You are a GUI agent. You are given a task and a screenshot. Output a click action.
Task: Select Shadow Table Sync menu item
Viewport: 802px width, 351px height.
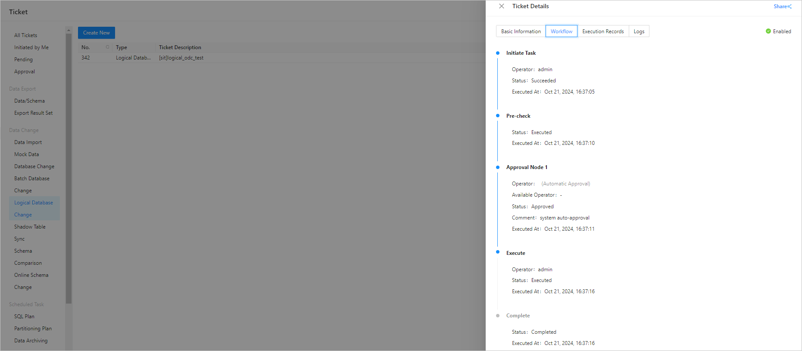pyautogui.click(x=30, y=232)
